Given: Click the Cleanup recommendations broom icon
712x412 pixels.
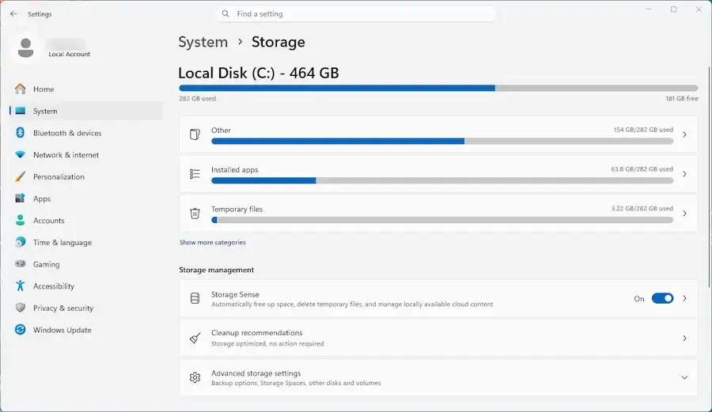Looking at the screenshot, I should pos(195,338).
